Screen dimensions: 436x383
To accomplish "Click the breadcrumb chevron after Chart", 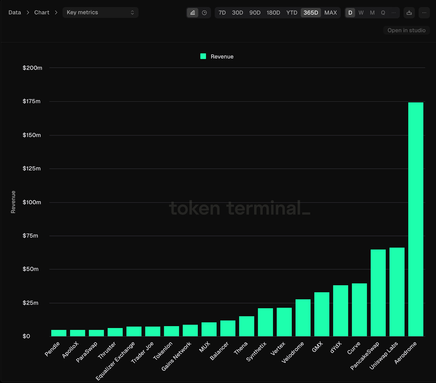I will click(x=56, y=13).
